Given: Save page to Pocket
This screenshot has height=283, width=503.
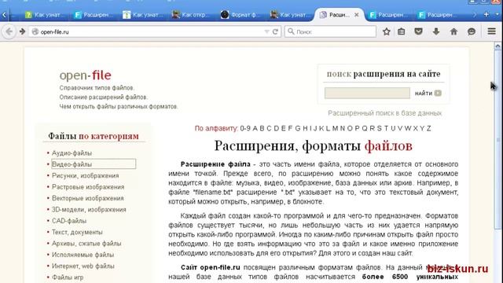Looking at the screenshot, I should (418, 31).
